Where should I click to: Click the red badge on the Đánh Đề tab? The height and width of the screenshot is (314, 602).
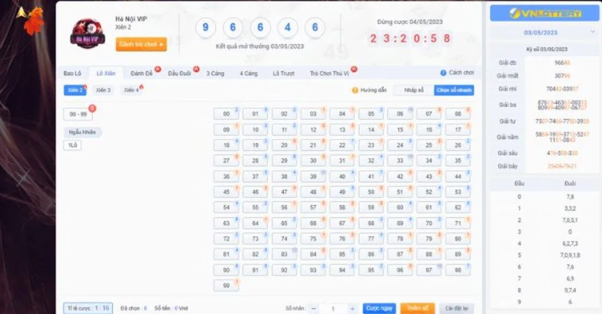click(x=159, y=69)
